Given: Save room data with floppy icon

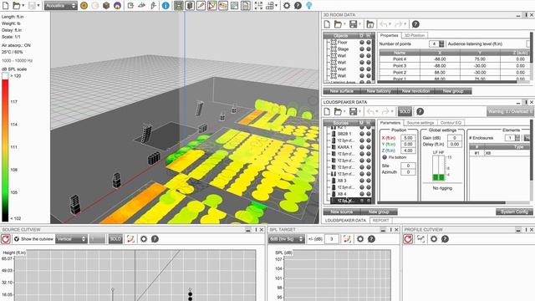Looking at the screenshot, I should [353, 24].
